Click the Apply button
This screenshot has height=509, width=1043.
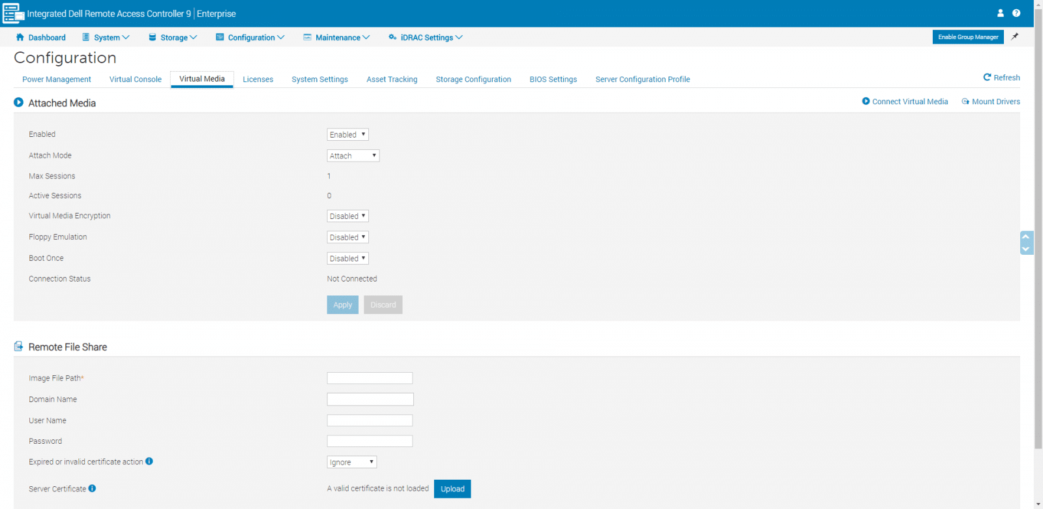click(343, 304)
